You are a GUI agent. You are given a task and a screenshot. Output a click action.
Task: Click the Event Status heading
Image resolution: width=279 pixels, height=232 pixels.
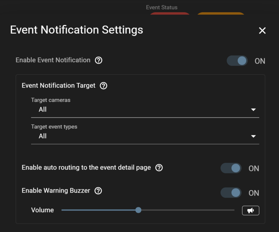pyautogui.click(x=162, y=7)
